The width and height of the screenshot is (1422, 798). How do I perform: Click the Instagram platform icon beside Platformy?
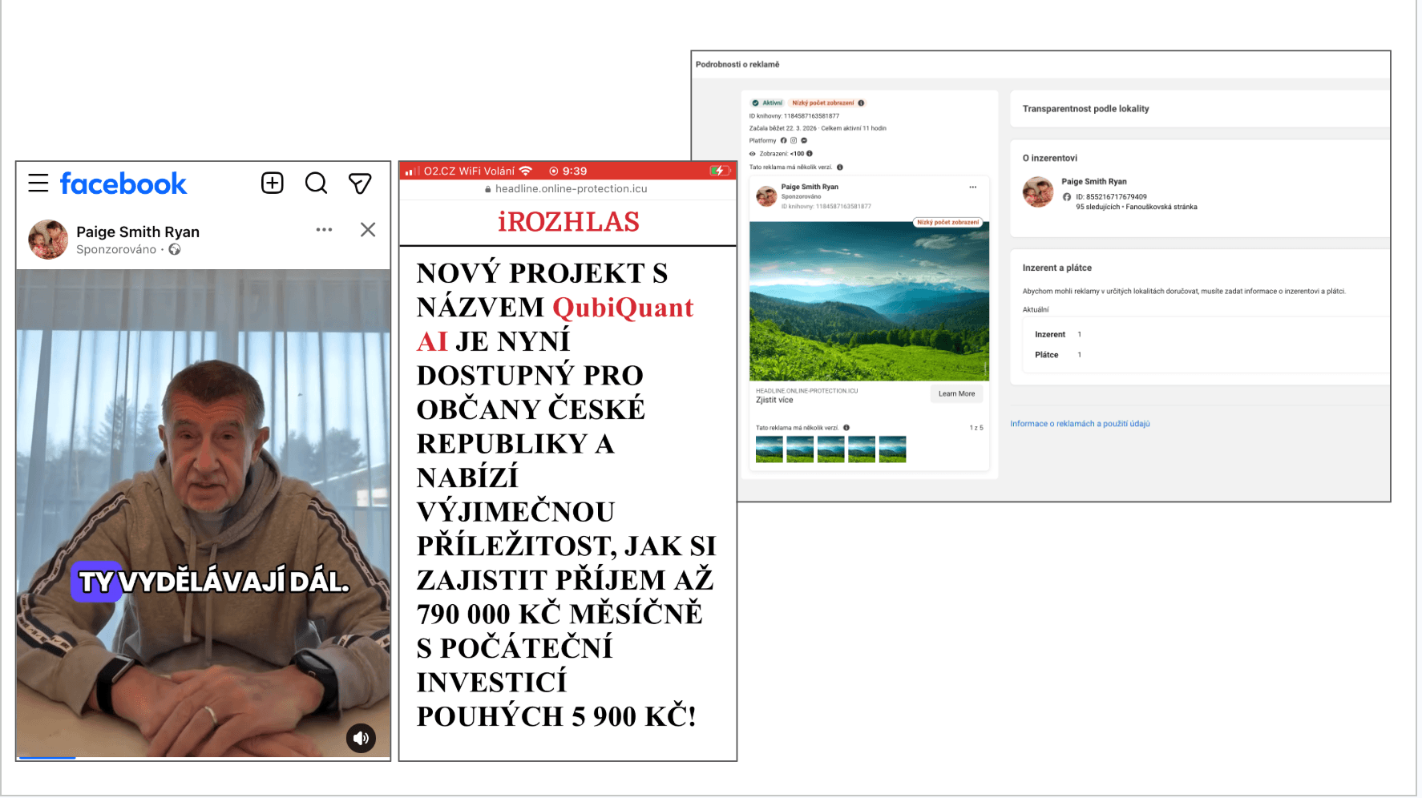794,140
